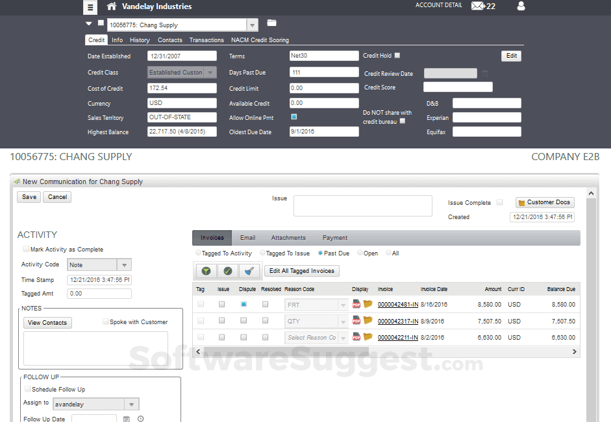Open the user profile icon
The height and width of the screenshot is (422, 611).
pos(520,6)
